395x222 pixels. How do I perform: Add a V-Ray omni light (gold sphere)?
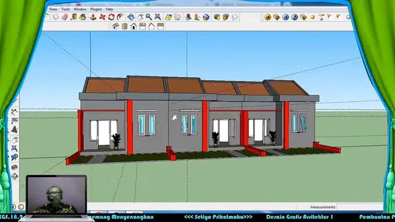313,17
